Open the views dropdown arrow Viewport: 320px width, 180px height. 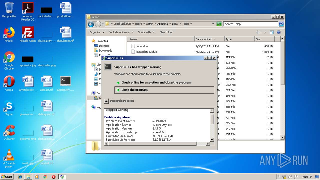click(x=265, y=32)
